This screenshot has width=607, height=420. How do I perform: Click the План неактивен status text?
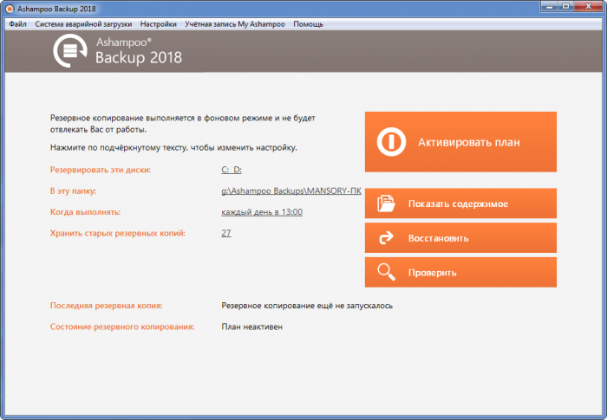point(252,326)
